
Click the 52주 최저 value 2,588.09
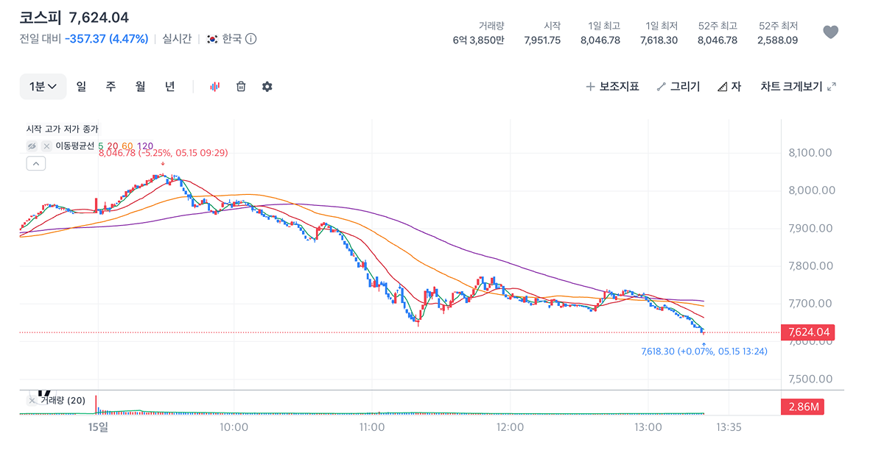[778, 40]
